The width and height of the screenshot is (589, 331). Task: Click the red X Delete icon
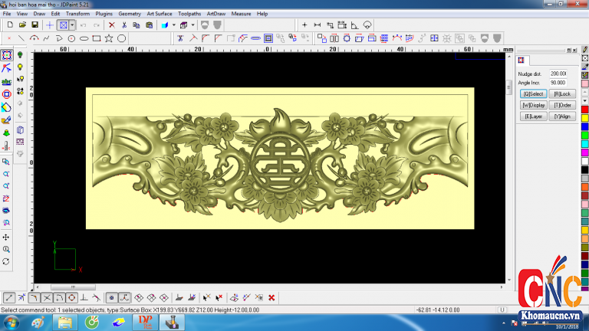click(111, 25)
